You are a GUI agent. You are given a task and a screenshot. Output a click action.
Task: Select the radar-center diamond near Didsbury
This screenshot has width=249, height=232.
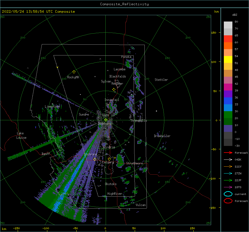coord(106,120)
